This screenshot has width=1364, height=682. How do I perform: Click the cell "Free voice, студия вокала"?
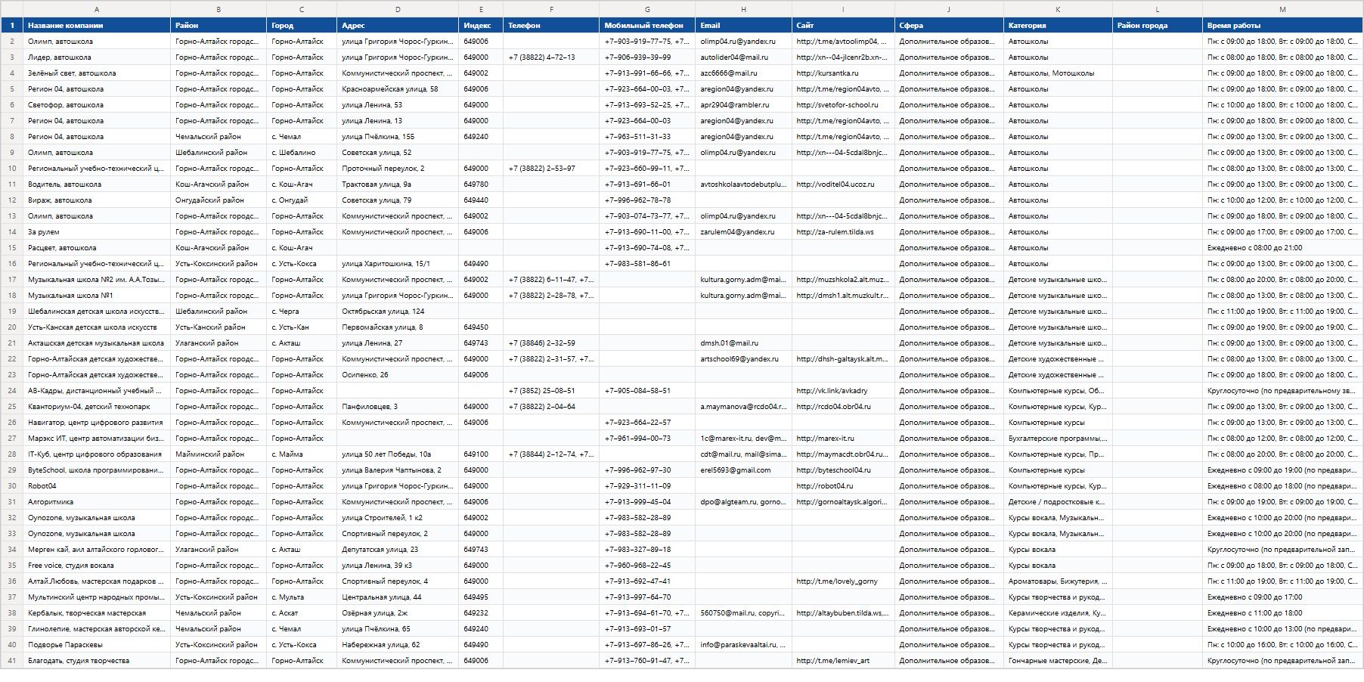tap(97, 566)
